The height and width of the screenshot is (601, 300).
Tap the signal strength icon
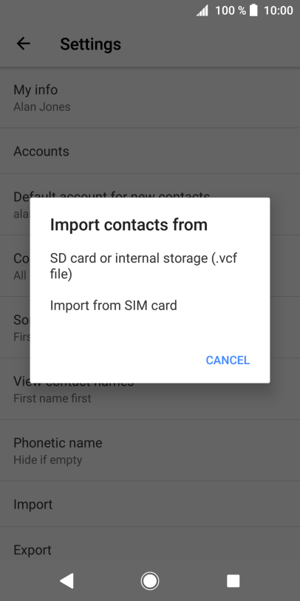click(x=202, y=10)
